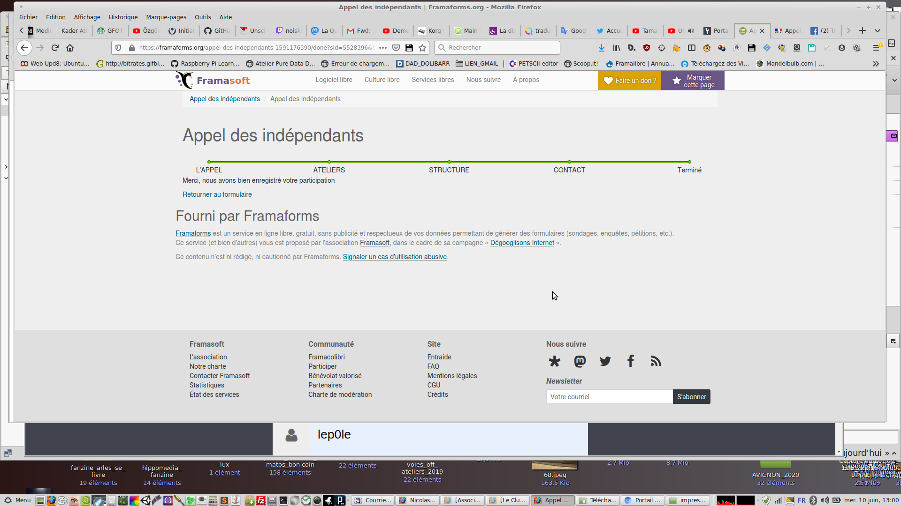Click Retourner au formulaire link
The image size is (901, 506).
(217, 194)
